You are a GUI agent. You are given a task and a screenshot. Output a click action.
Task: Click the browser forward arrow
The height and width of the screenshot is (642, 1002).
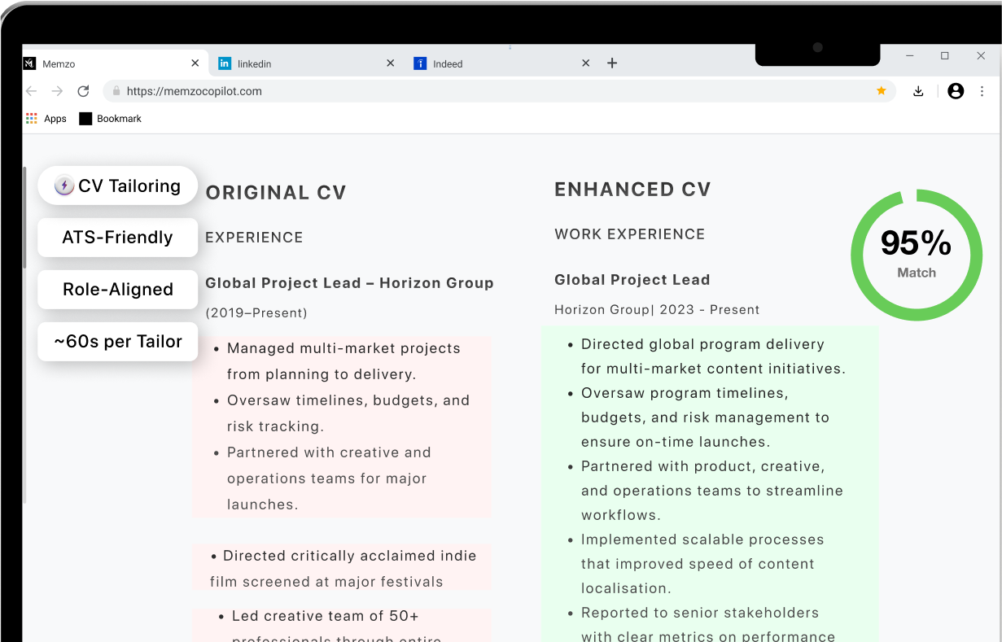(x=57, y=91)
